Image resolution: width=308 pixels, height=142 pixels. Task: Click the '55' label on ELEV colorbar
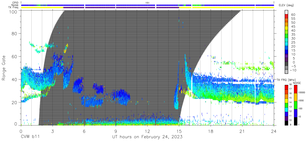(293, 19)
